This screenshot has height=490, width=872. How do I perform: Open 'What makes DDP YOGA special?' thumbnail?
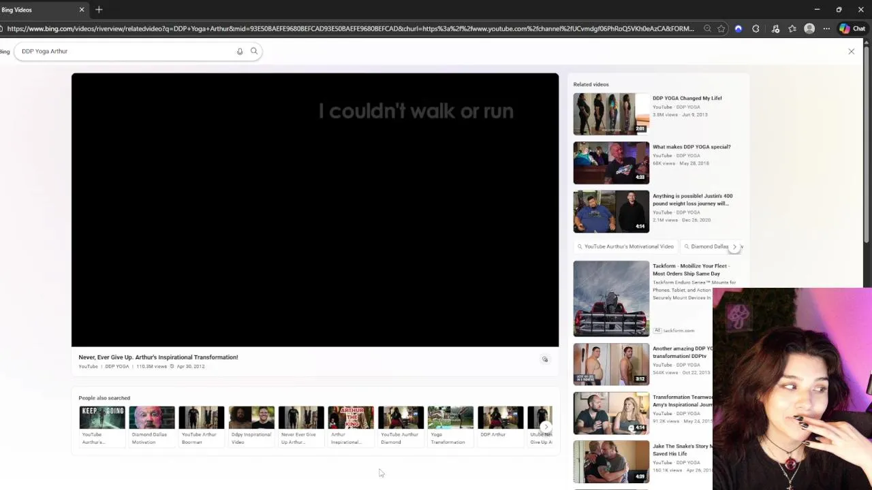[611, 163]
